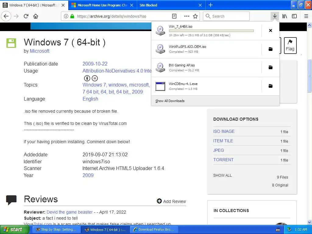Open the Firefox home page
This screenshot has width=312, height=234.
(36, 16)
